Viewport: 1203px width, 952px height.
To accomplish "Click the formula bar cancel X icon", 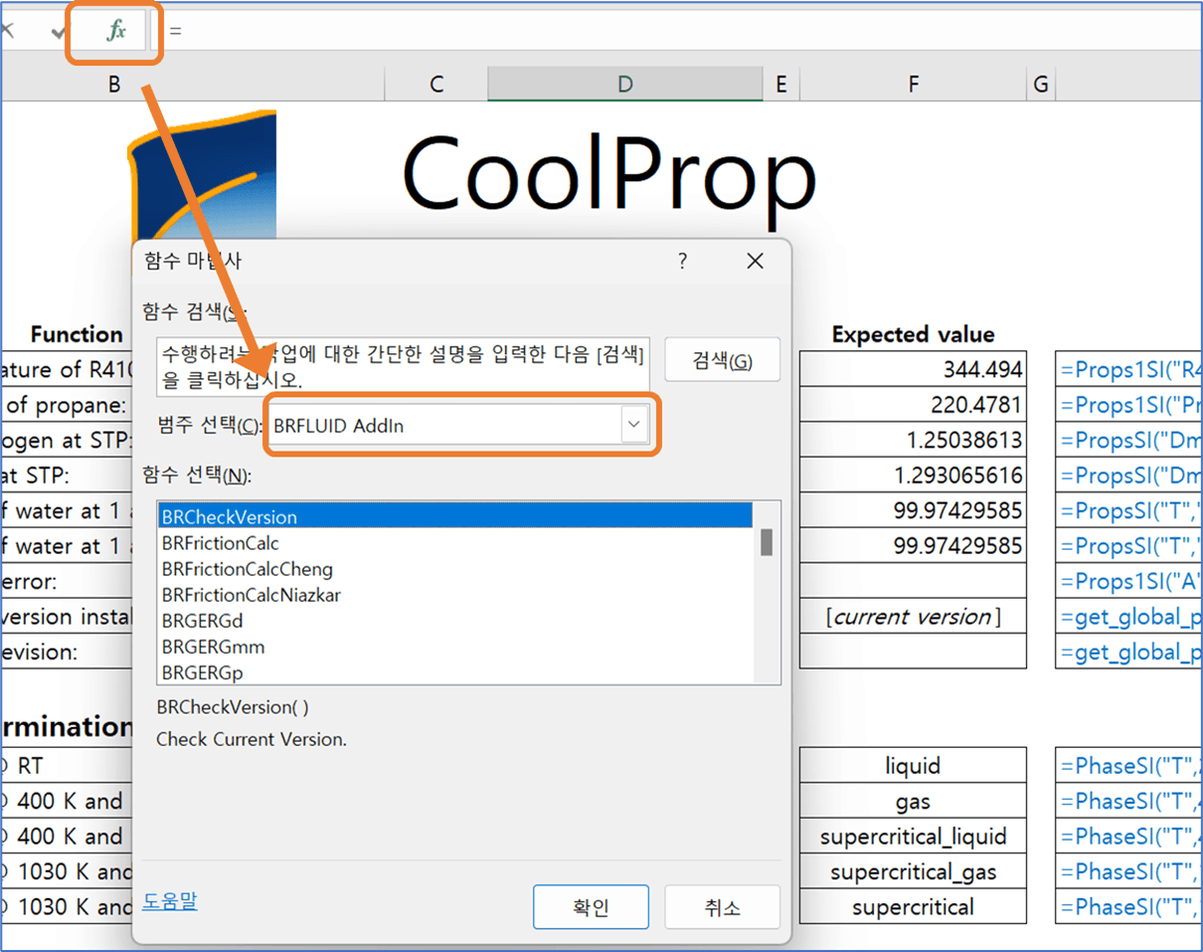I will [8, 32].
